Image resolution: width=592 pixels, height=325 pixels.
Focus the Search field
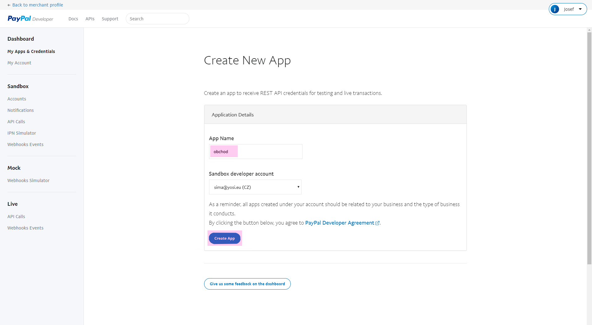(x=157, y=19)
